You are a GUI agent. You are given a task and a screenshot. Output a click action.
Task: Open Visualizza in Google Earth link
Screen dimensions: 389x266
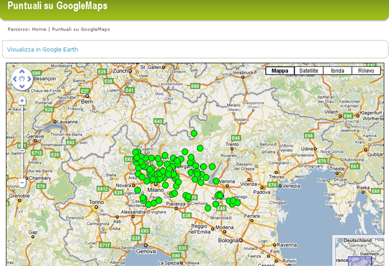point(42,49)
